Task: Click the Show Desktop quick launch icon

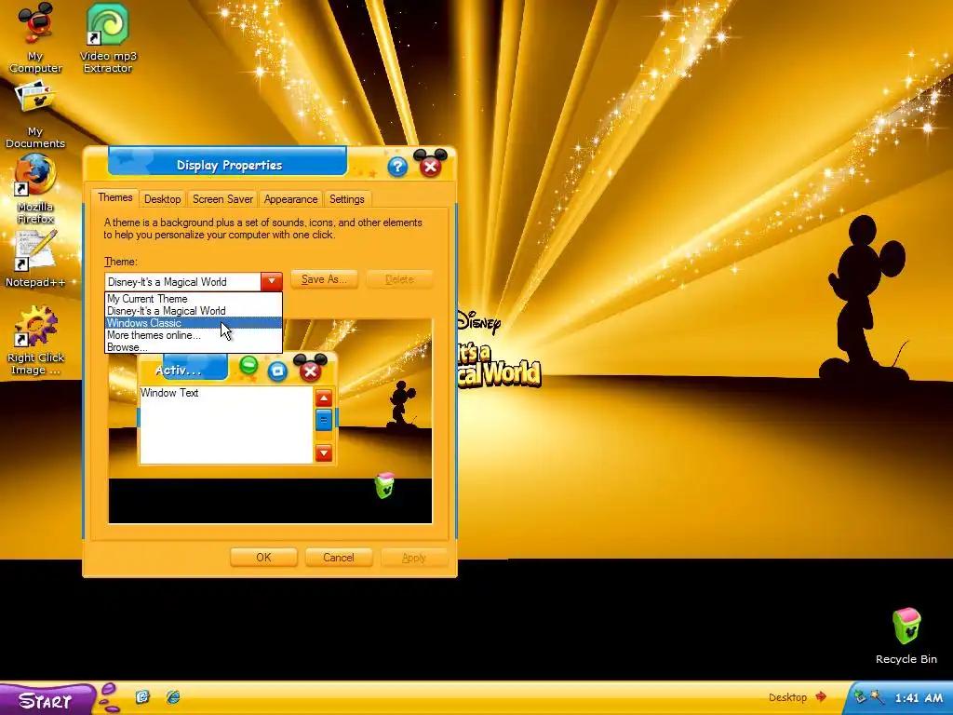Action: (142, 696)
